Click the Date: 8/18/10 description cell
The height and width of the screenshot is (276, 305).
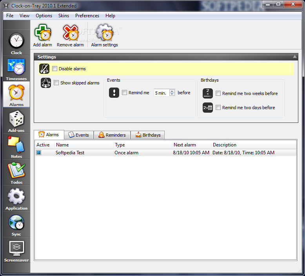(243, 152)
